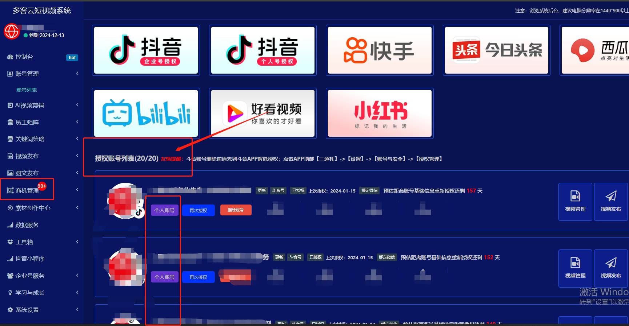The image size is (629, 326).
Task: Click the AI视频剪辑 sidebar icon
Action: 10,105
